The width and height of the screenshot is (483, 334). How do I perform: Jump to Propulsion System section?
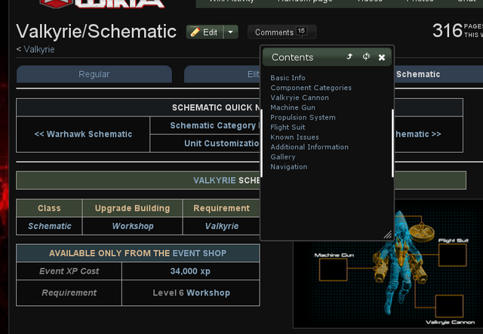[x=303, y=117]
